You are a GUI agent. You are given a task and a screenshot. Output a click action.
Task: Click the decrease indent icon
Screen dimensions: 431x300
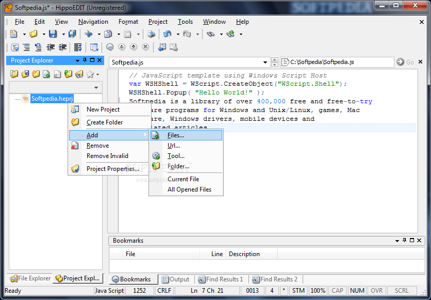(x=51, y=48)
